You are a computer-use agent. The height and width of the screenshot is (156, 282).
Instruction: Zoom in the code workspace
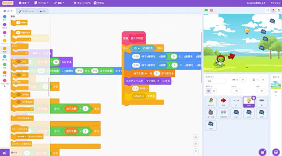196,137
